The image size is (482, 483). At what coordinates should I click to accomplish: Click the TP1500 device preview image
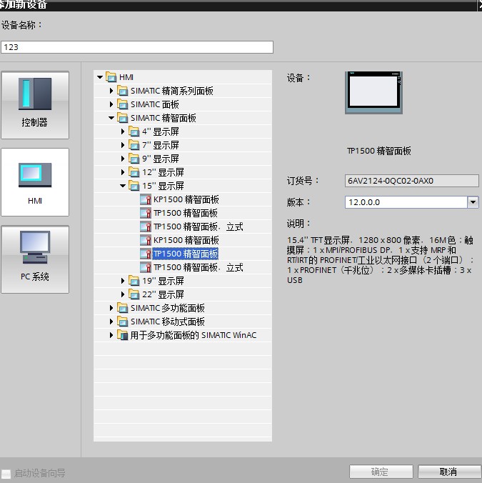[373, 93]
